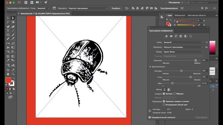Open the Просмотр dropdown in trace panel
Screen dimensions: 223x125
pyautogui.click(x=183, y=47)
